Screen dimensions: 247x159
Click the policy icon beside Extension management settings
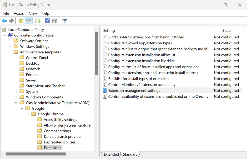(105, 91)
